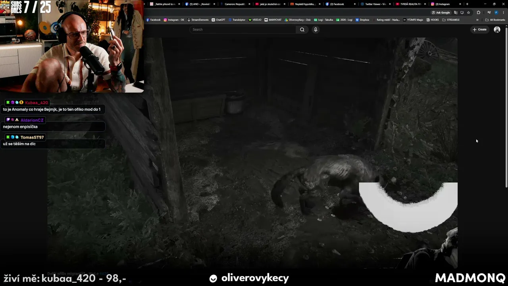The width and height of the screenshot is (508, 286).
Task: Click the install app icon in address bar
Action: tap(462, 12)
